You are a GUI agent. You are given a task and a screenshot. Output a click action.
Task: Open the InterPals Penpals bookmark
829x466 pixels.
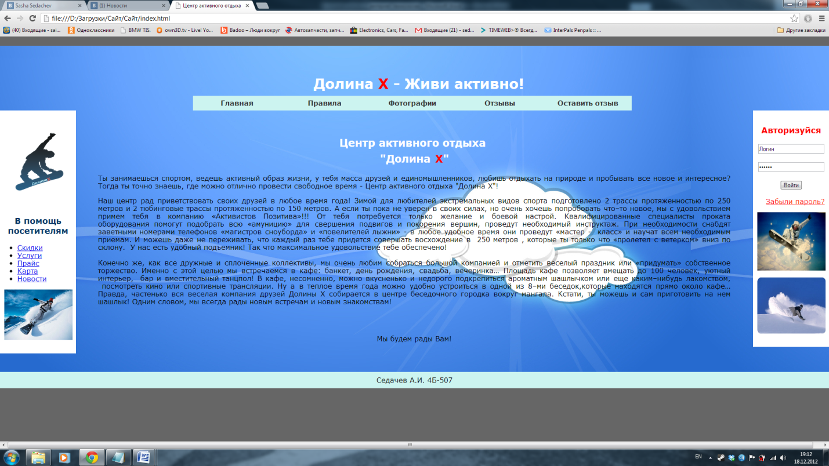[x=573, y=30]
